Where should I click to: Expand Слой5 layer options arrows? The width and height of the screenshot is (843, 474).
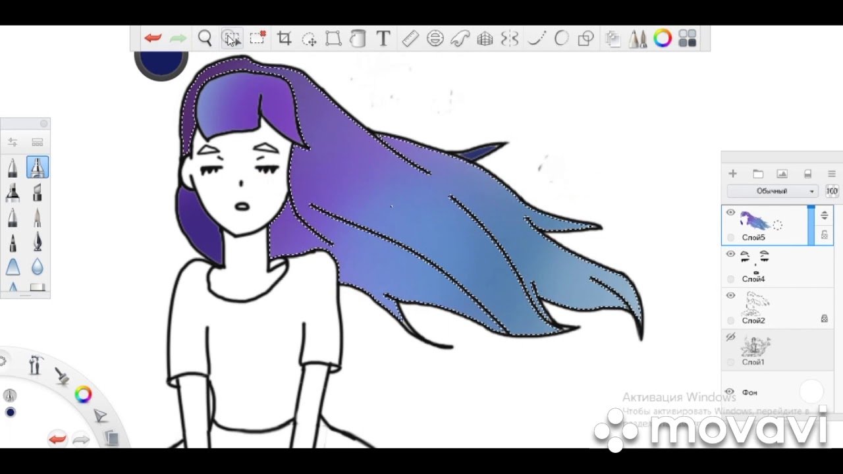click(824, 215)
